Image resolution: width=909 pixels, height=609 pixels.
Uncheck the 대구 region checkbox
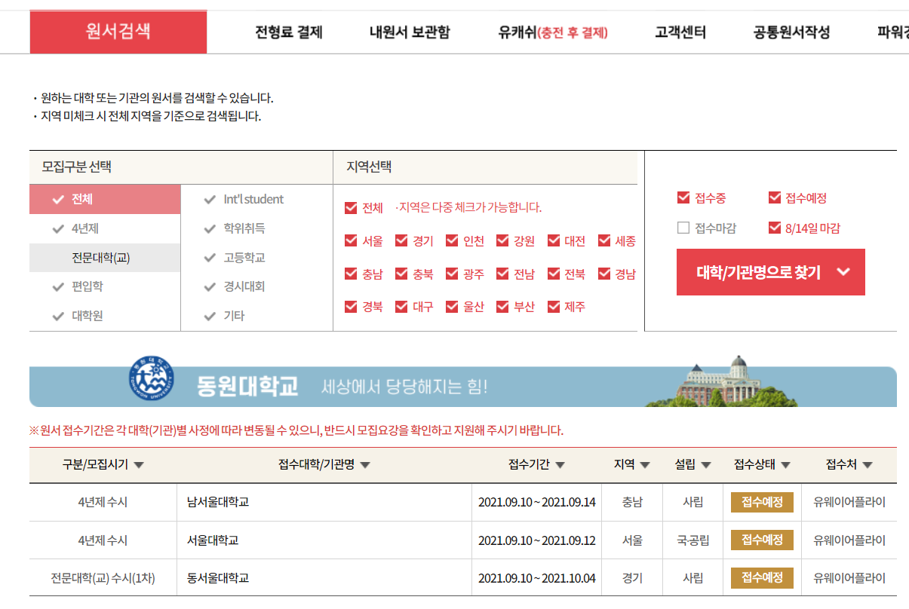(x=401, y=307)
